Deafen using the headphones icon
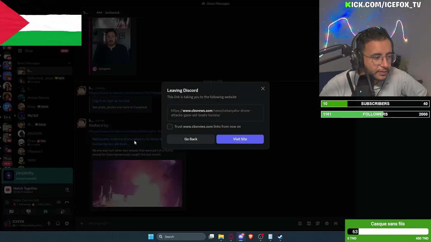This screenshot has height=242, width=431. point(58,224)
